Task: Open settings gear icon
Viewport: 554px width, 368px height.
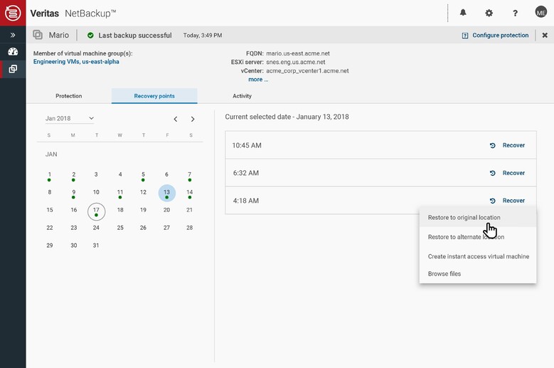Action: click(x=489, y=13)
